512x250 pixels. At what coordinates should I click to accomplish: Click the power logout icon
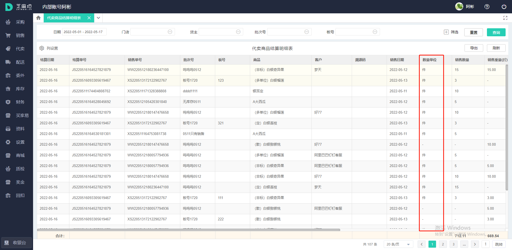click(504, 7)
